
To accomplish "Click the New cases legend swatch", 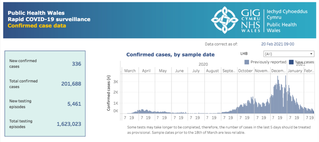I will [291, 62].
